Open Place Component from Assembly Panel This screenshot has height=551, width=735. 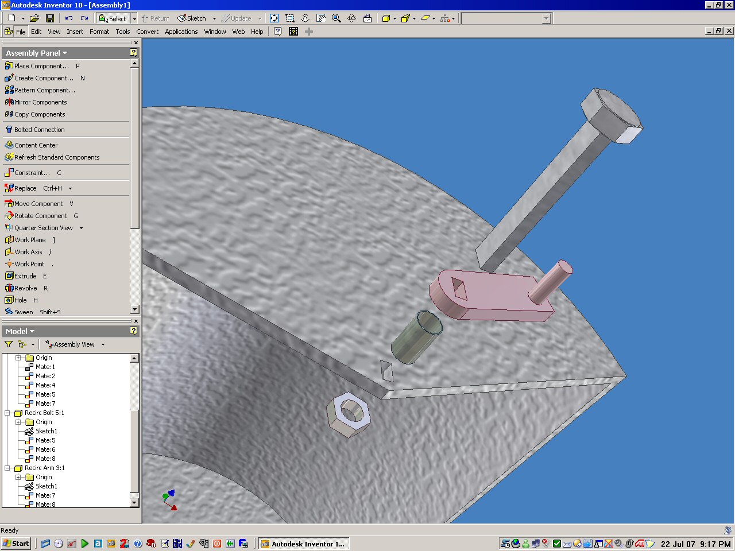(41, 66)
